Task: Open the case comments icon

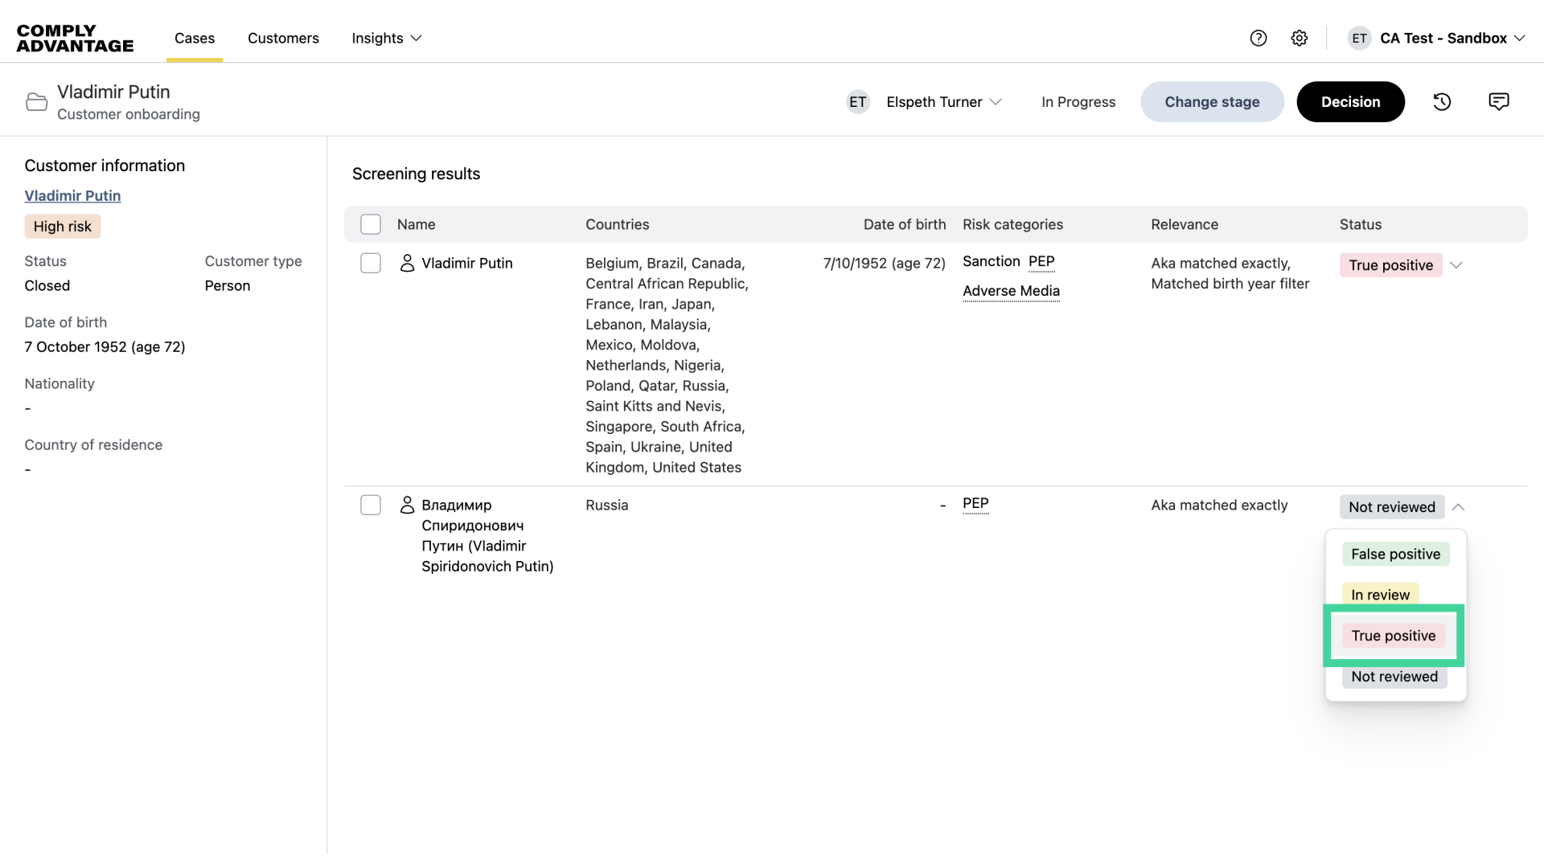Action: [1498, 101]
